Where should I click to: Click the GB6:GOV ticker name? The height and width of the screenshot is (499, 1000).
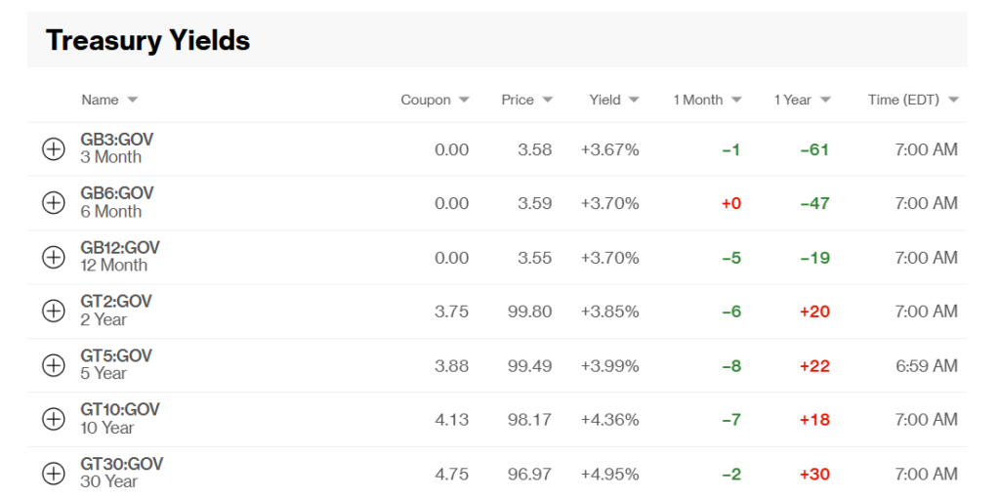pos(117,193)
